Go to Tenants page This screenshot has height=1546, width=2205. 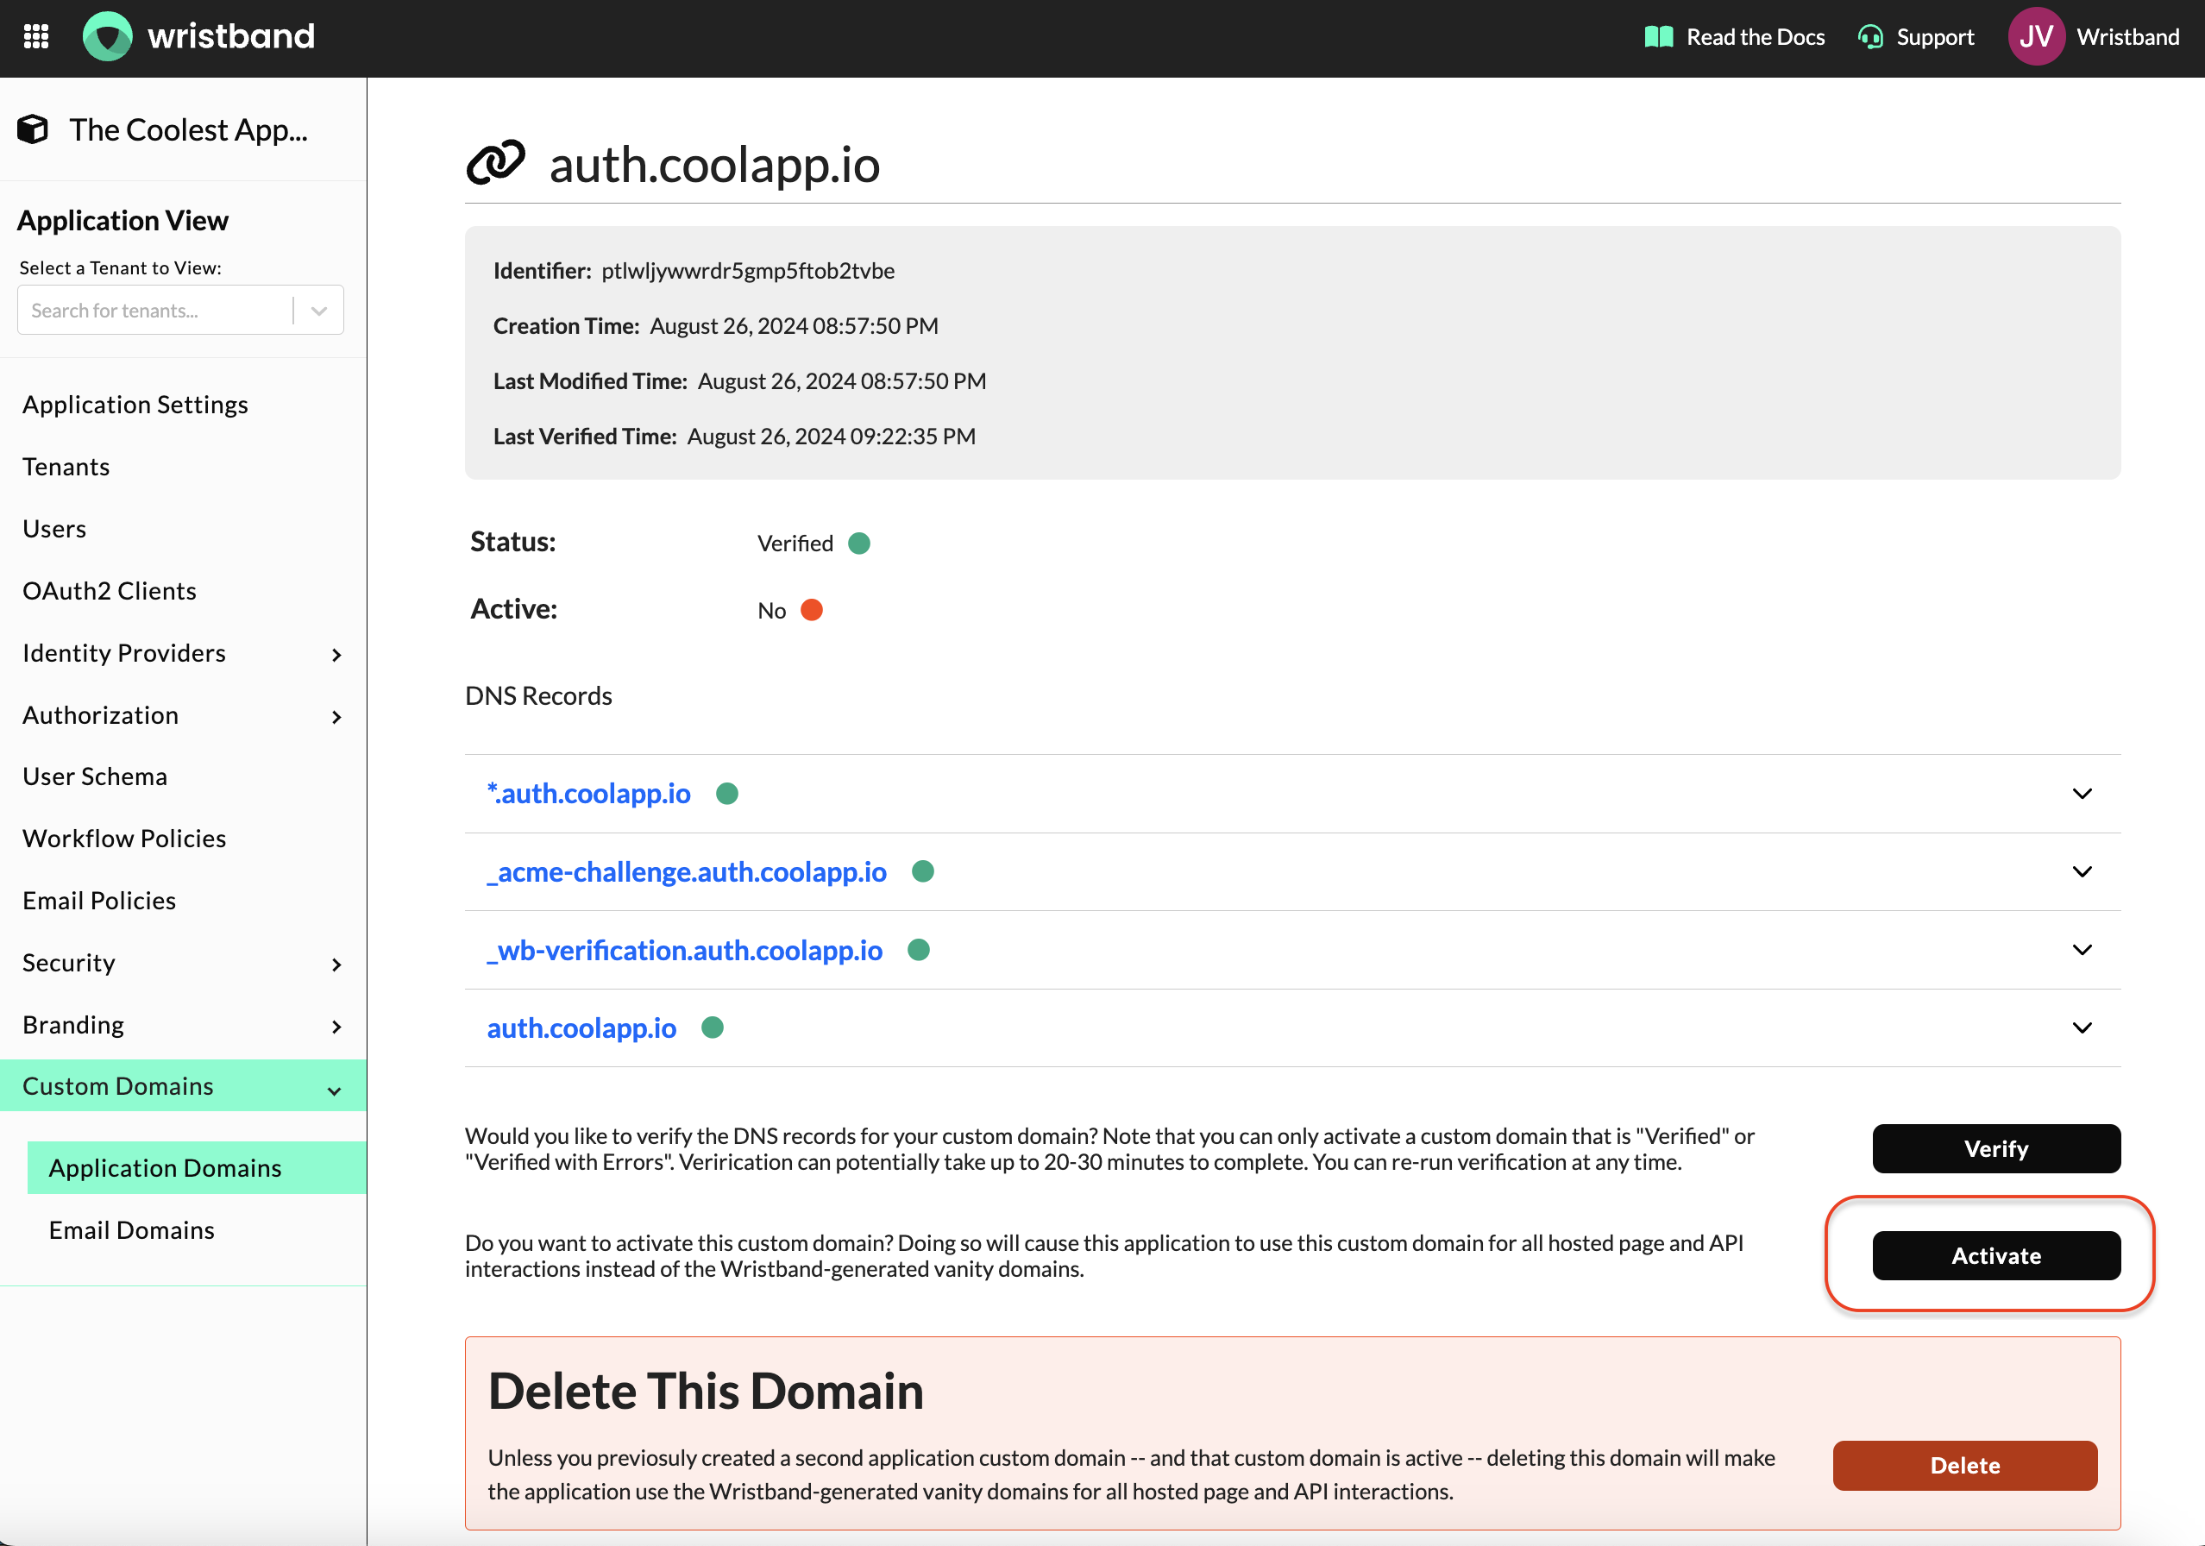pos(66,467)
